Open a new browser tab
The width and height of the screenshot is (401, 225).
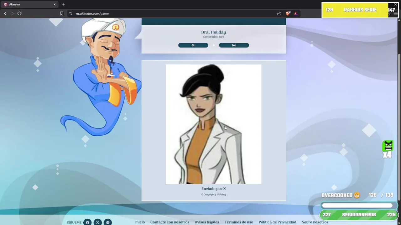click(x=63, y=4)
